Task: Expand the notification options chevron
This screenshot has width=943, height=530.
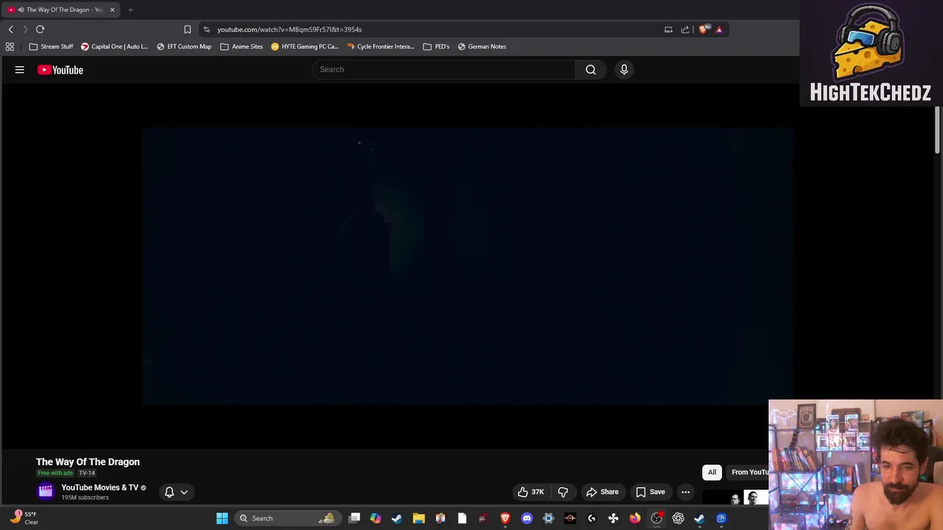Action: 184,492
